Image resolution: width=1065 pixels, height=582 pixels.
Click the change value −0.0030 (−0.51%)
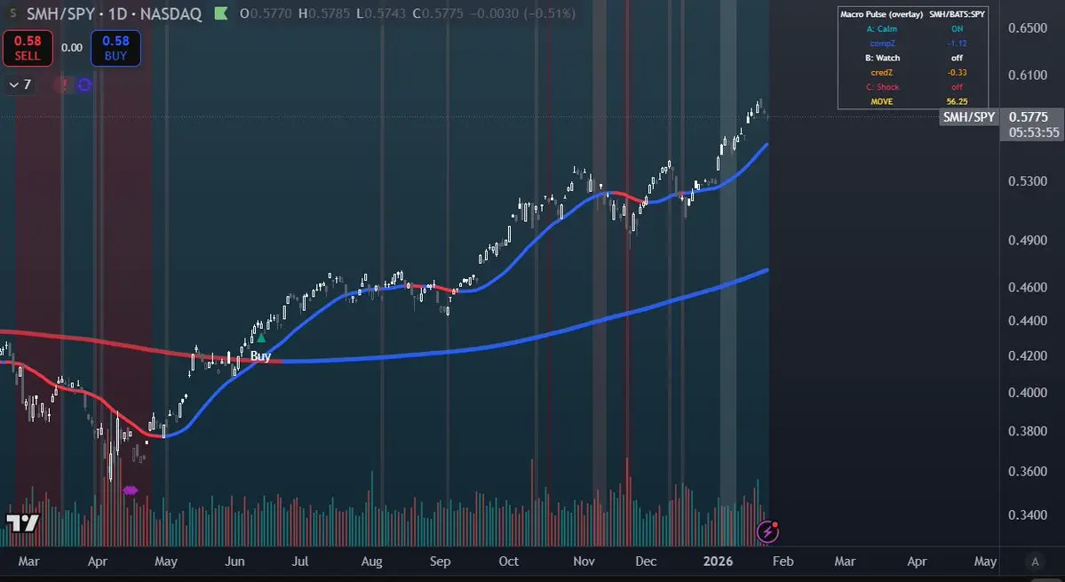(x=523, y=13)
